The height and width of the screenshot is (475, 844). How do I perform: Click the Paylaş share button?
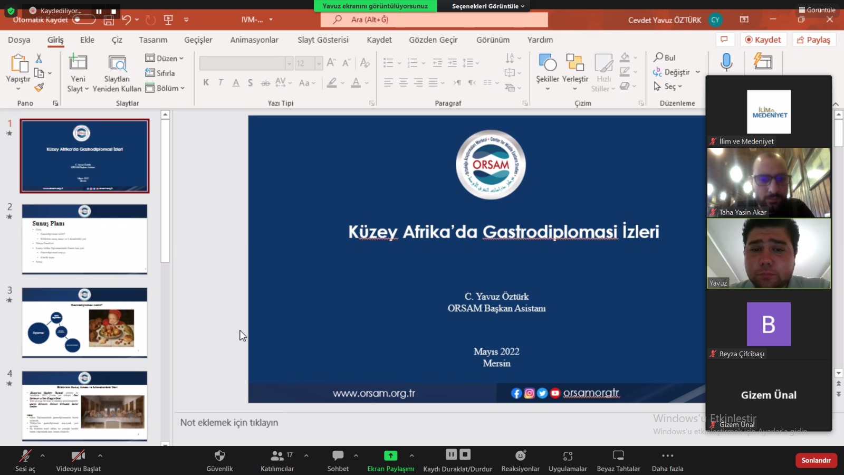coord(814,40)
